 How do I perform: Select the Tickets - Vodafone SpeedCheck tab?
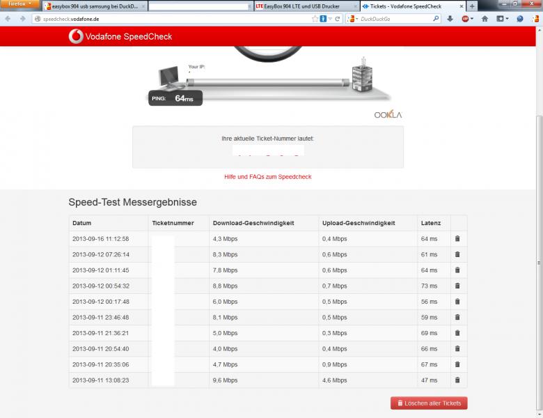coord(412,6)
